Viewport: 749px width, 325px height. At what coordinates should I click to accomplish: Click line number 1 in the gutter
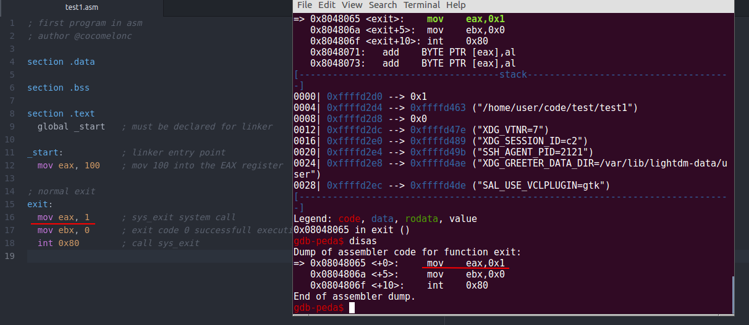coord(13,23)
